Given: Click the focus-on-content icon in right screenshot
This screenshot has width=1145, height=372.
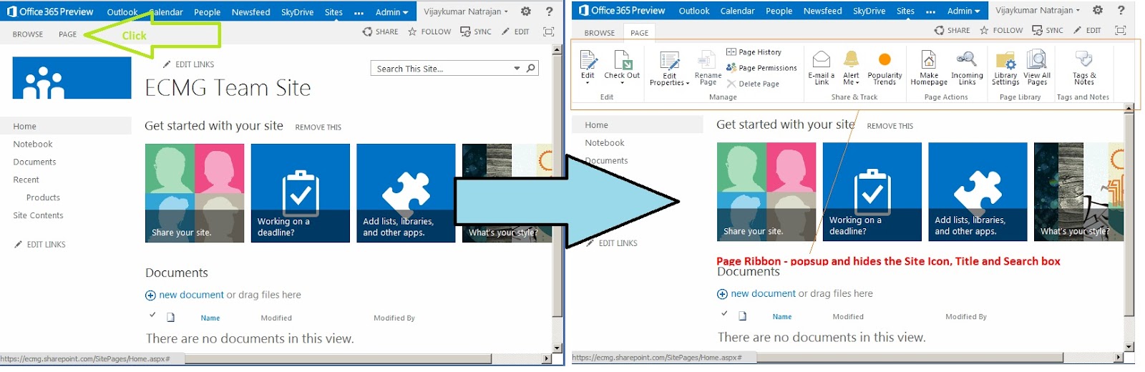Looking at the screenshot, I should [x=1121, y=30].
